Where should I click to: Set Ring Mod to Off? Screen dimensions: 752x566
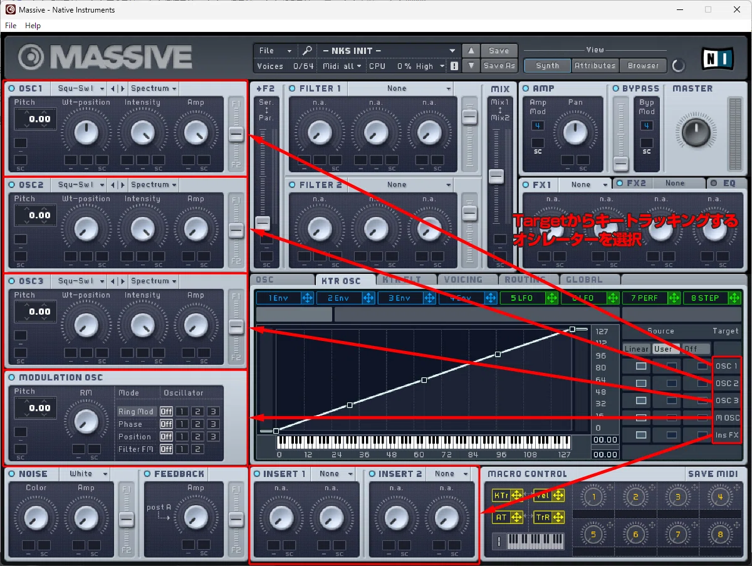[x=166, y=412]
